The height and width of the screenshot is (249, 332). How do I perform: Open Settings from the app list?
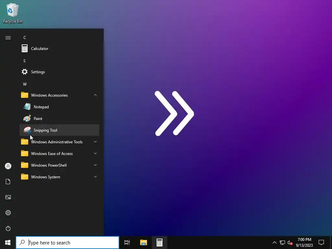point(59,72)
